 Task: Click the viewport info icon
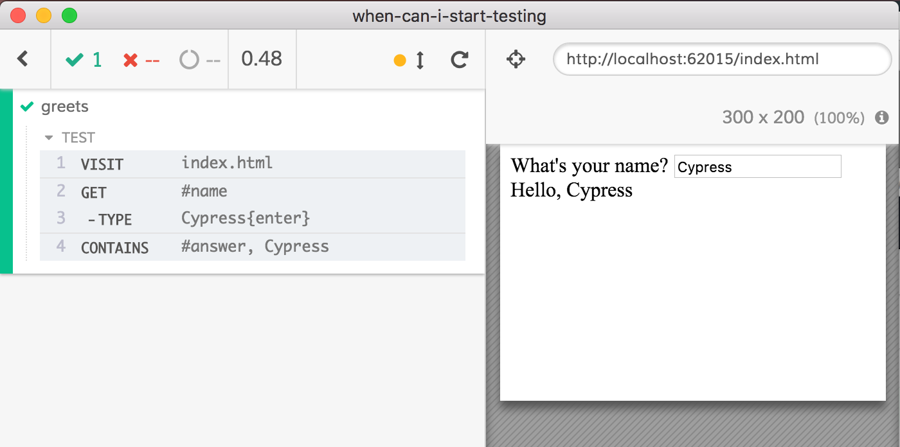882,118
